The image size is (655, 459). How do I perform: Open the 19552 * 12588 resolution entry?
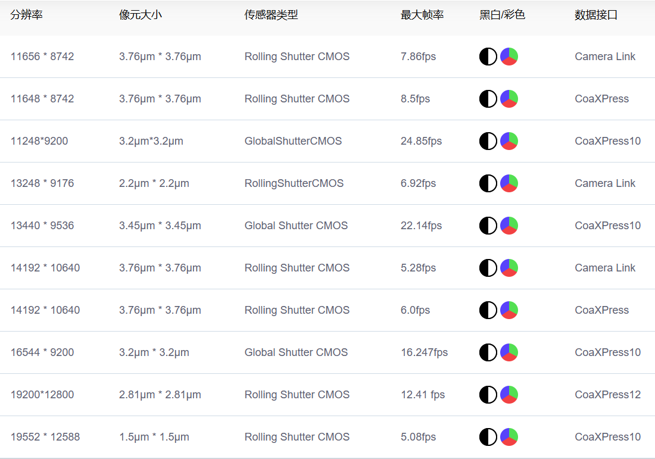click(45, 437)
